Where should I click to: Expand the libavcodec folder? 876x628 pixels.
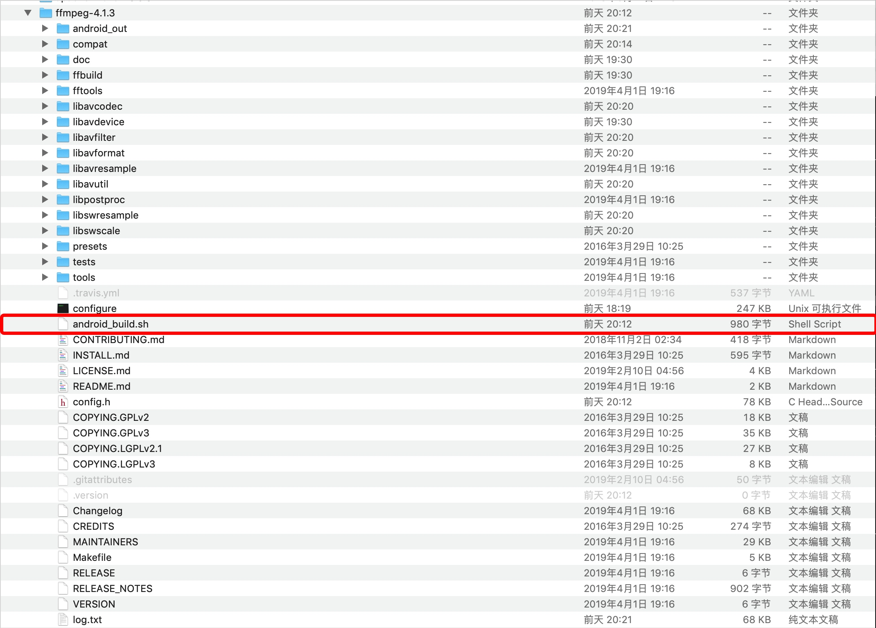click(45, 106)
